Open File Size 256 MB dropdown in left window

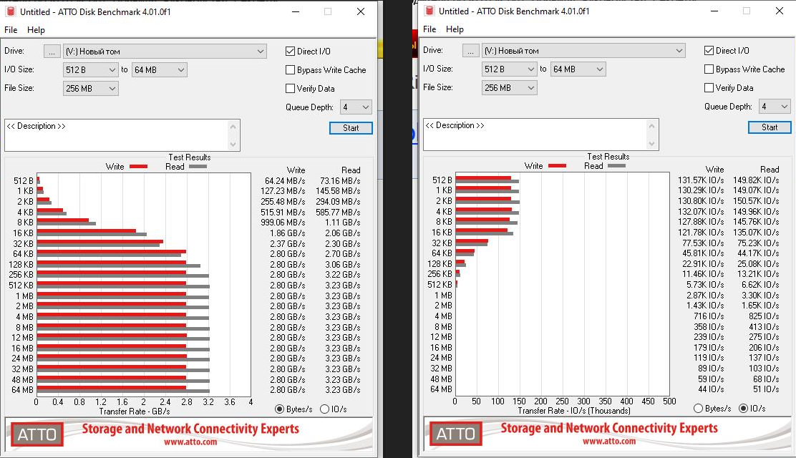[91, 88]
